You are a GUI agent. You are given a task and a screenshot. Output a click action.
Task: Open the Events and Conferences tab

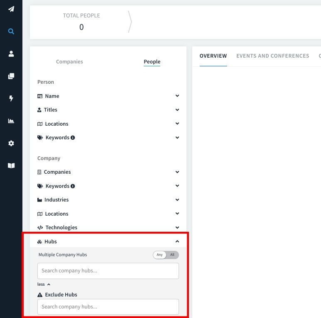point(273,56)
